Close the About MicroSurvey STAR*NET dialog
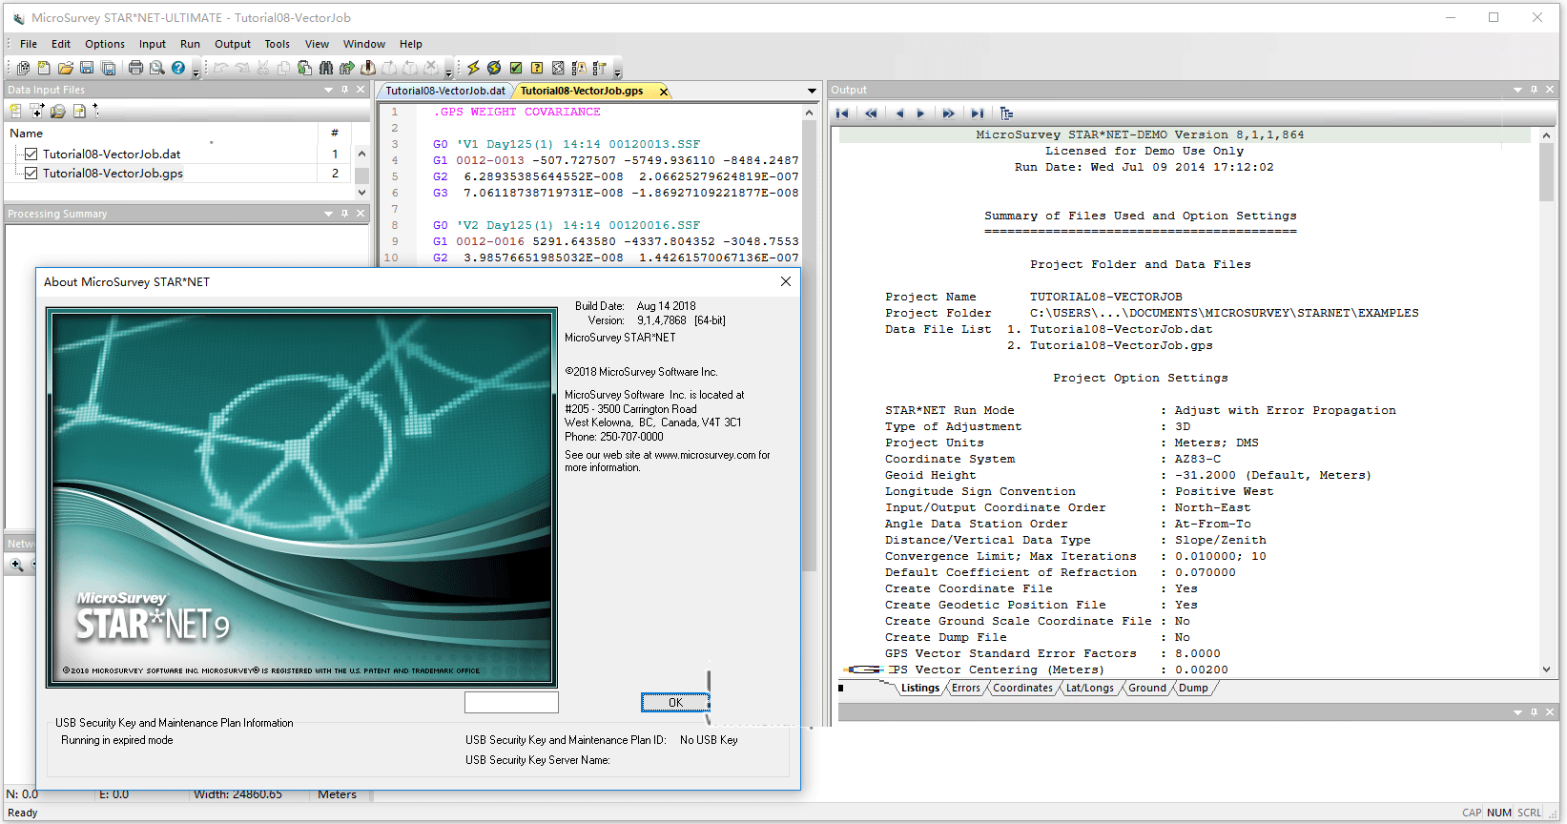The width and height of the screenshot is (1567, 824). coord(785,281)
